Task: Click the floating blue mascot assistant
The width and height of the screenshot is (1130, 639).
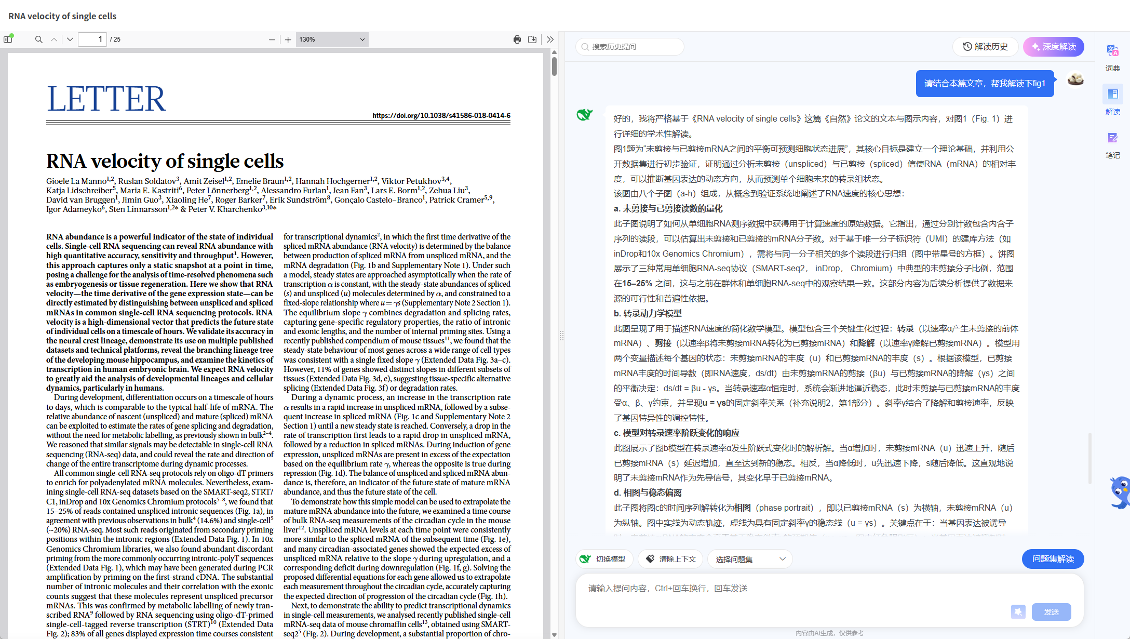Action: pyautogui.click(x=1120, y=492)
